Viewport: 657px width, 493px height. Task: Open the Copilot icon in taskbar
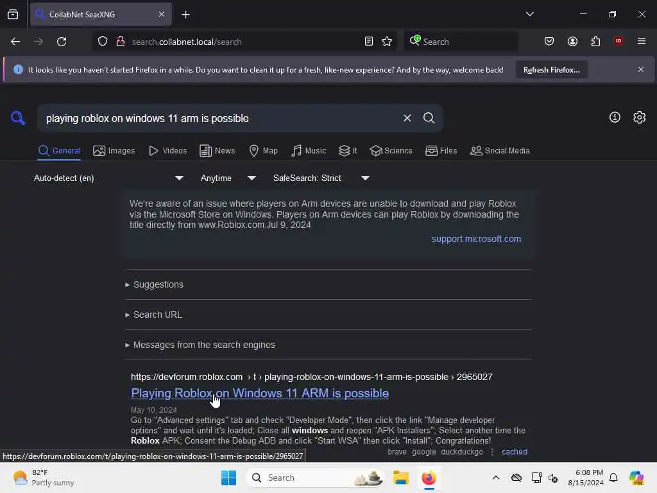pos(636,478)
